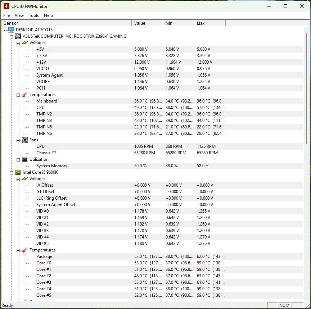The height and width of the screenshot is (309, 311).
Task: Select the TMPIN5 temperature row
Action: 170,127
